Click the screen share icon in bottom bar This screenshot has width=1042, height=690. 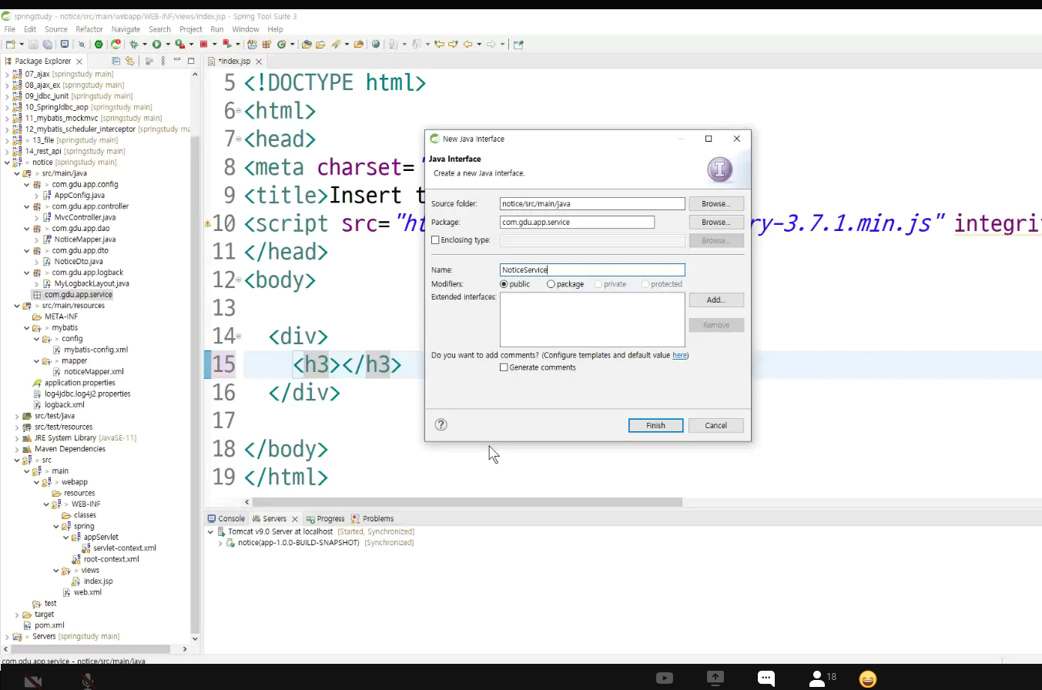click(x=715, y=678)
